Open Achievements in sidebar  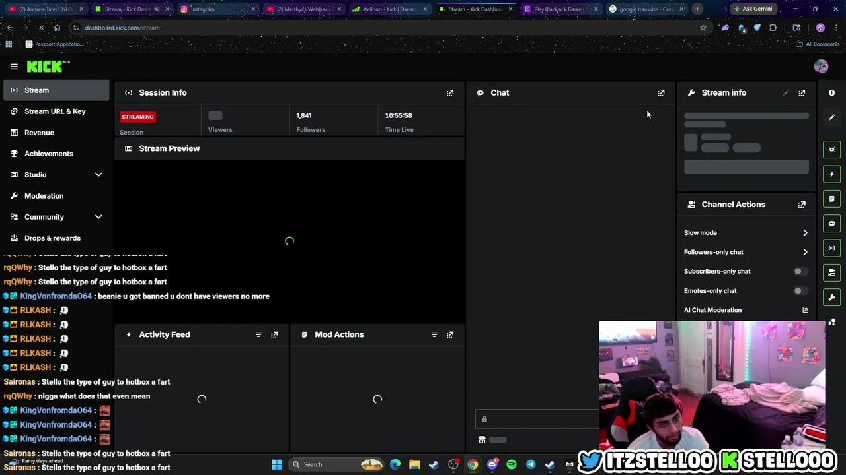[x=56, y=154]
